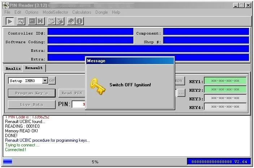This screenshot has height=168, width=254.
Task: Open the File menu
Action: [x=7, y=12]
